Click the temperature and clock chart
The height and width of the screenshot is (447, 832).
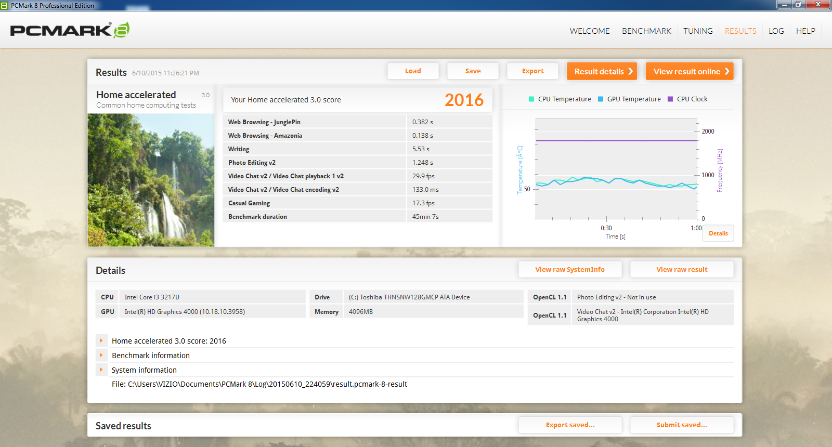(616, 168)
